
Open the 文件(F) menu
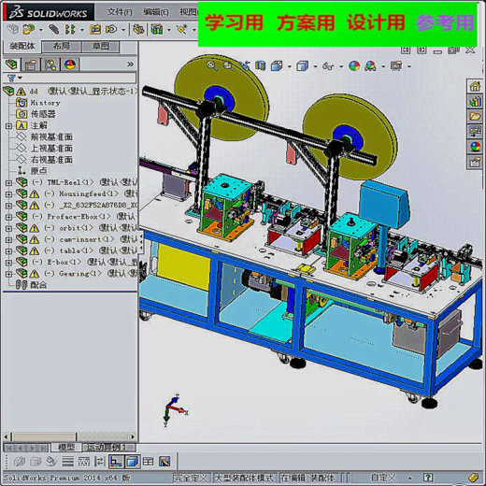point(120,12)
